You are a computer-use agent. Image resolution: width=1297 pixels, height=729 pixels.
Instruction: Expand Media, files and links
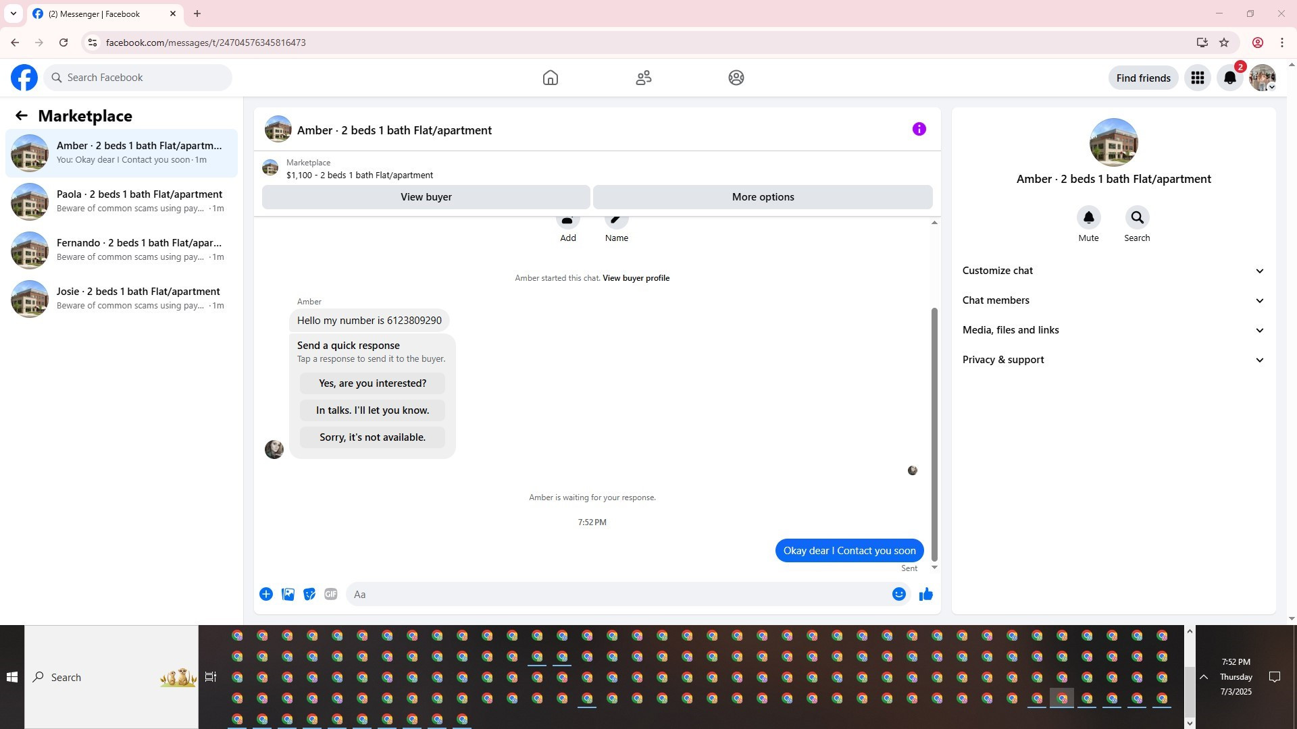click(x=1113, y=330)
